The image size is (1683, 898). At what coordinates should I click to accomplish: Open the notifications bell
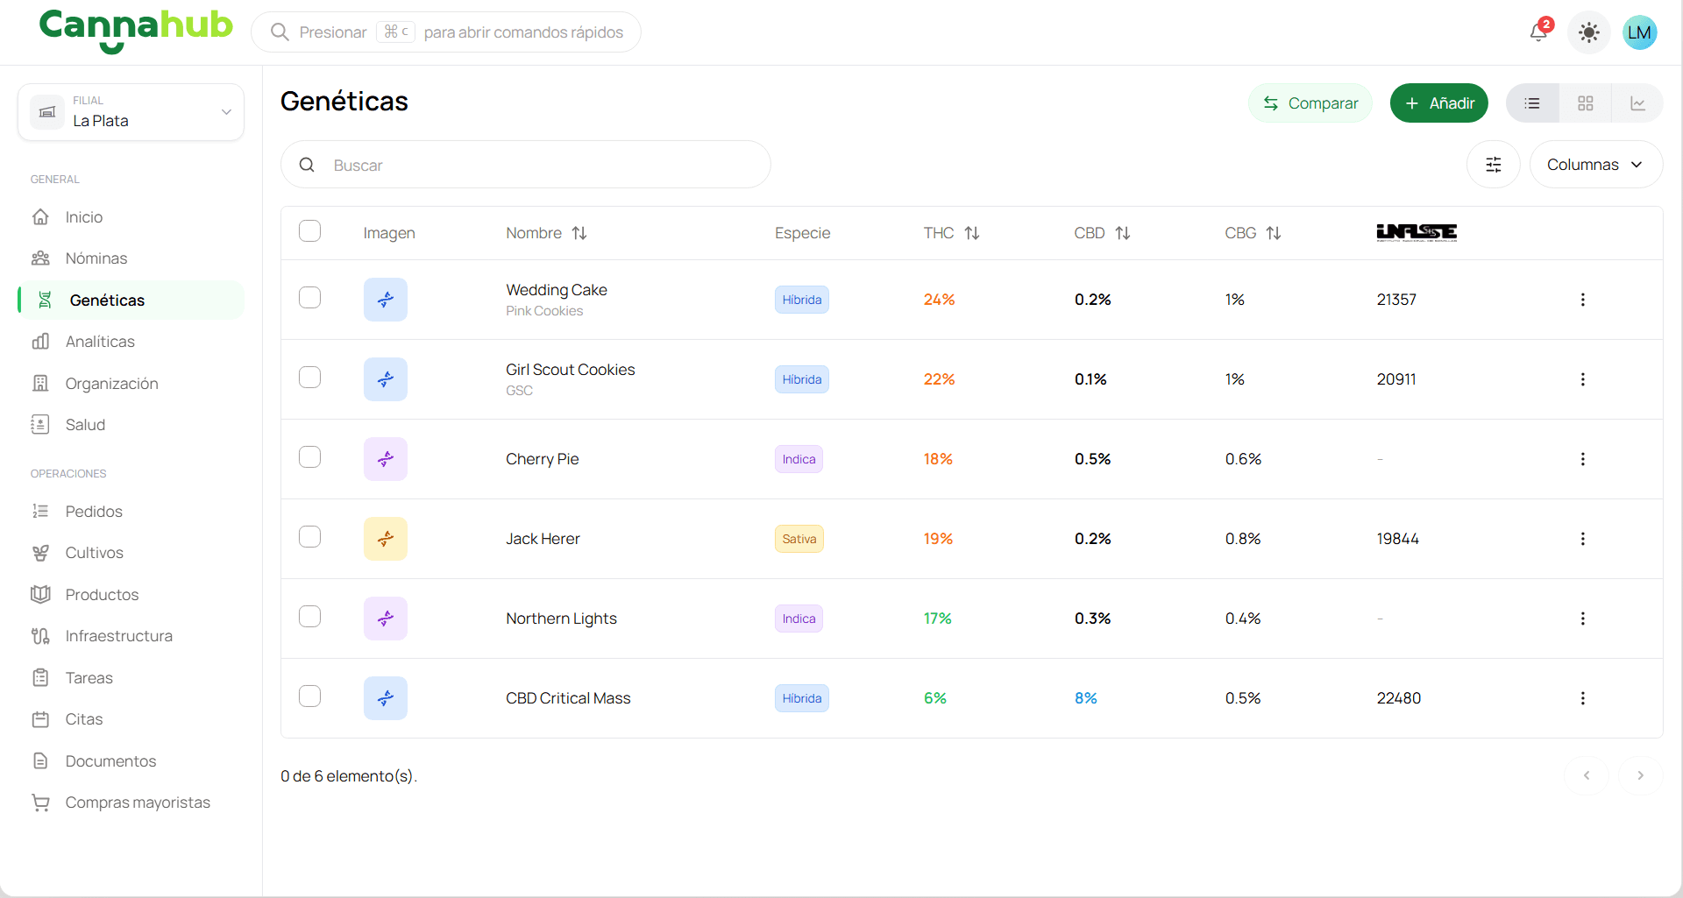[1538, 32]
